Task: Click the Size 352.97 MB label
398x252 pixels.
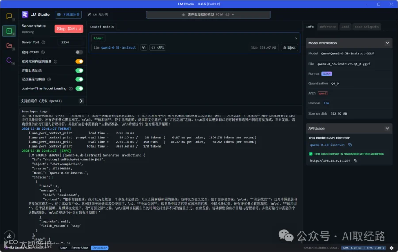Action: tap(264, 47)
